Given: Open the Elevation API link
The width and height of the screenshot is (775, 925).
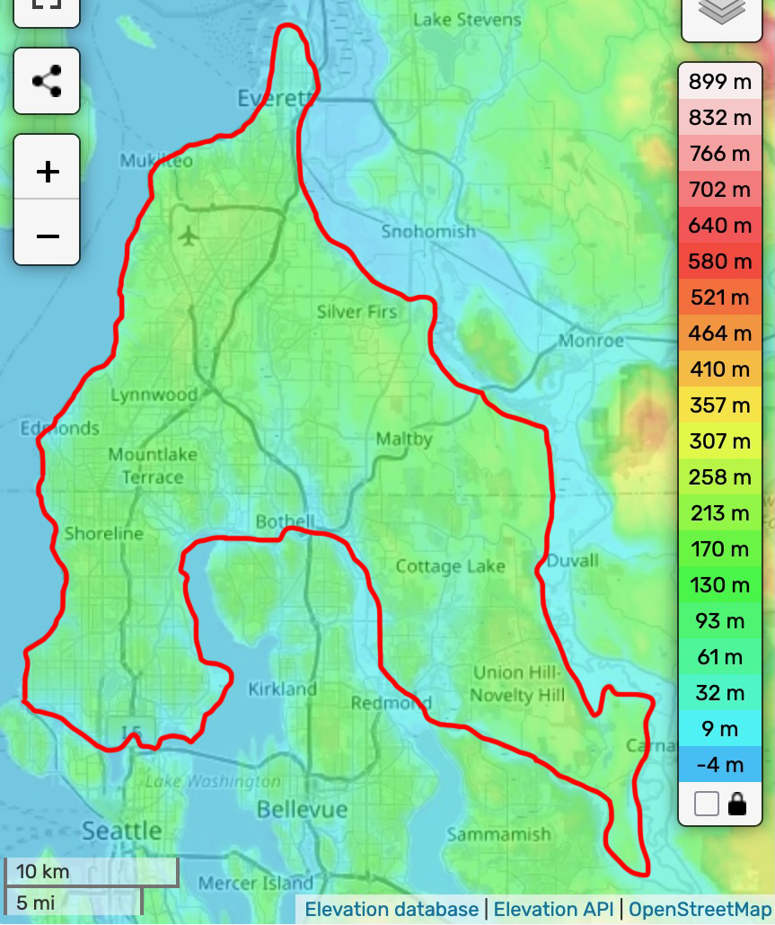Looking at the screenshot, I should coord(554,910).
